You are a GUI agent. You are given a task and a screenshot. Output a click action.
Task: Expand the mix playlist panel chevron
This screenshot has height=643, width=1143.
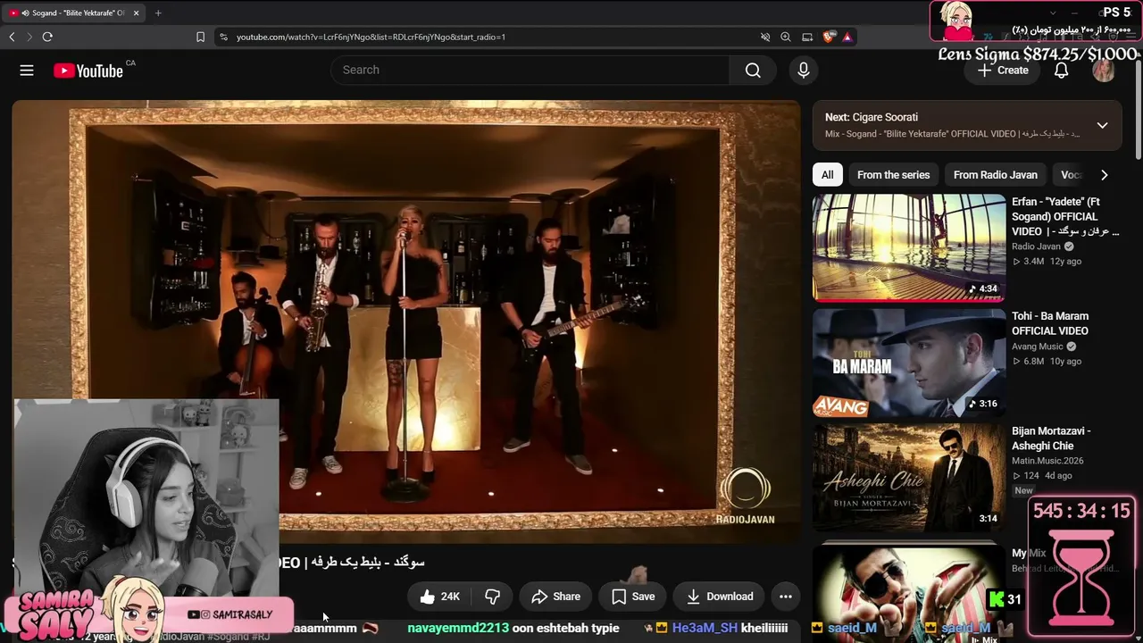coord(1102,125)
